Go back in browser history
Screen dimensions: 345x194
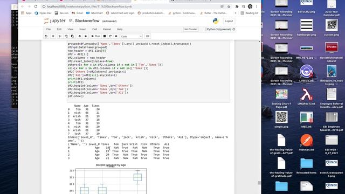tap(23, 6)
